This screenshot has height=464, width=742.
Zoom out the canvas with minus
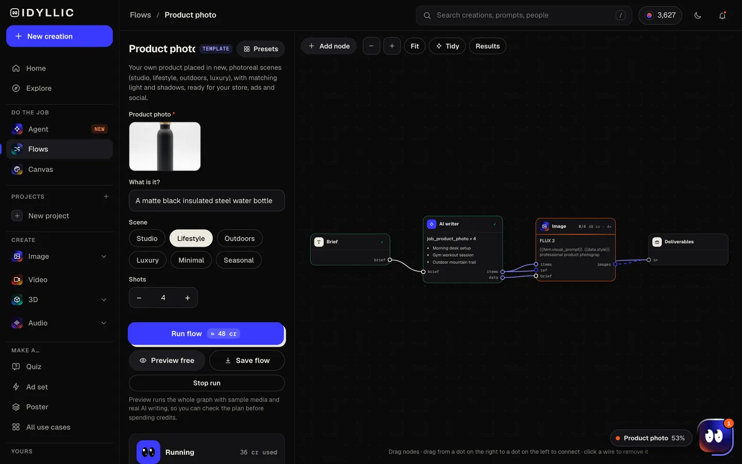click(372, 46)
